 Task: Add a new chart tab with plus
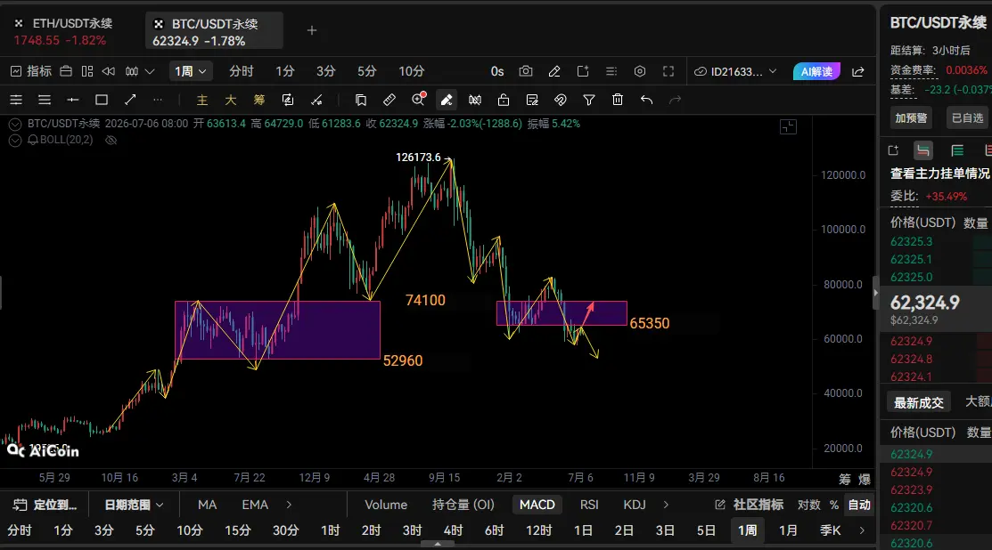click(x=311, y=30)
